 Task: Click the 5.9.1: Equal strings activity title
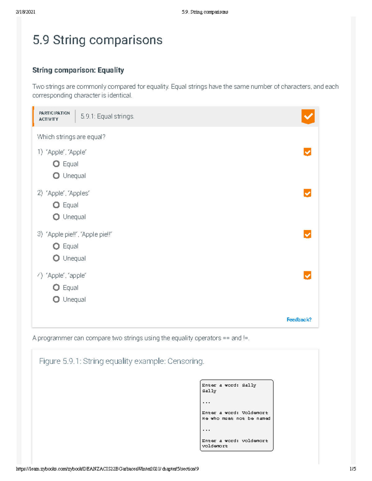pyautogui.click(x=107, y=116)
